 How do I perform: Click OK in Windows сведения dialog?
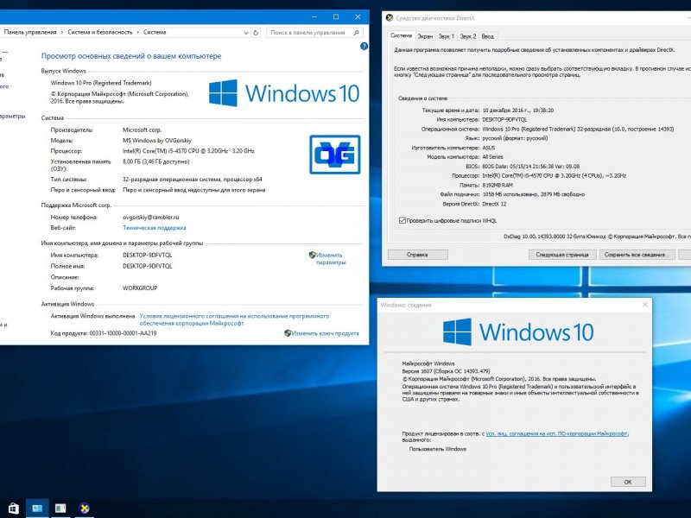point(628,482)
